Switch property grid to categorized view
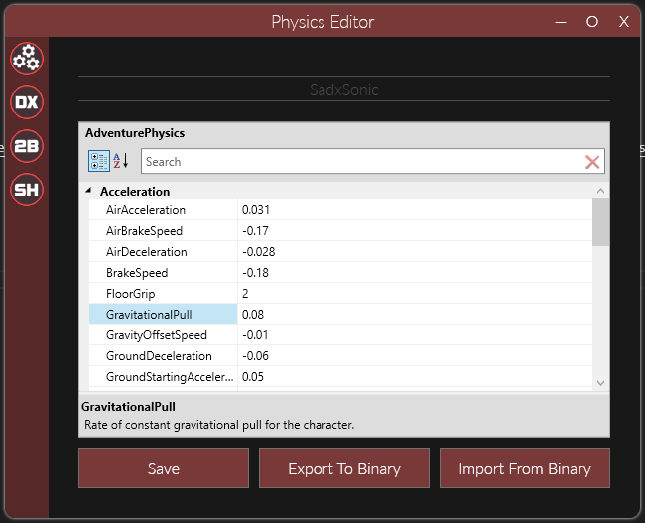Screen dimensions: 645x523 pyautogui.click(x=99, y=161)
